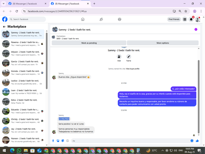Open the notifications bell
This screenshot has height=154, width=205.
point(191,19)
